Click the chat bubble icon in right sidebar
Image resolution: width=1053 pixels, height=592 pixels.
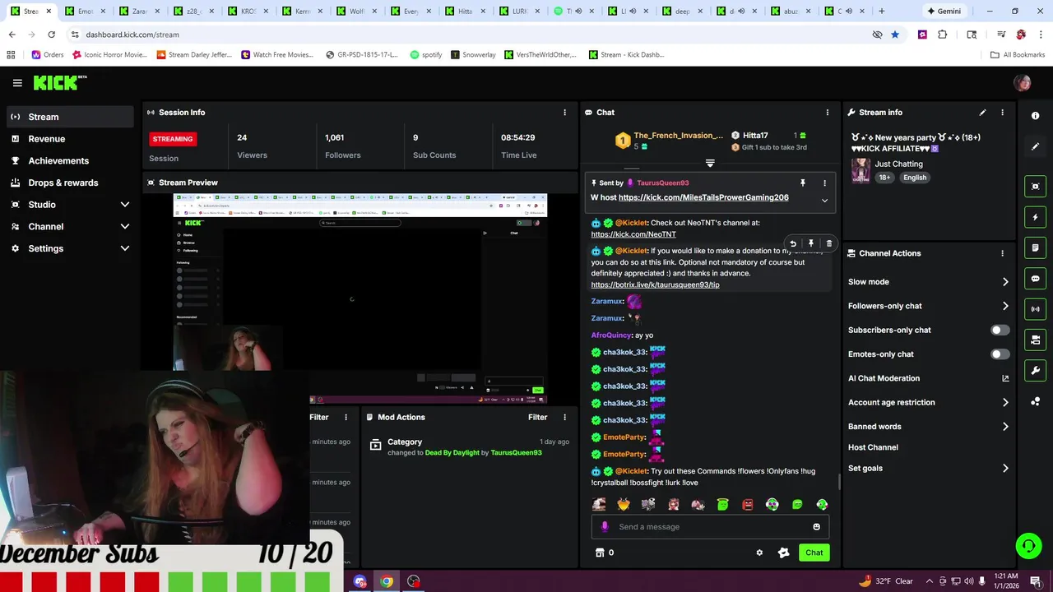[x=1036, y=279]
